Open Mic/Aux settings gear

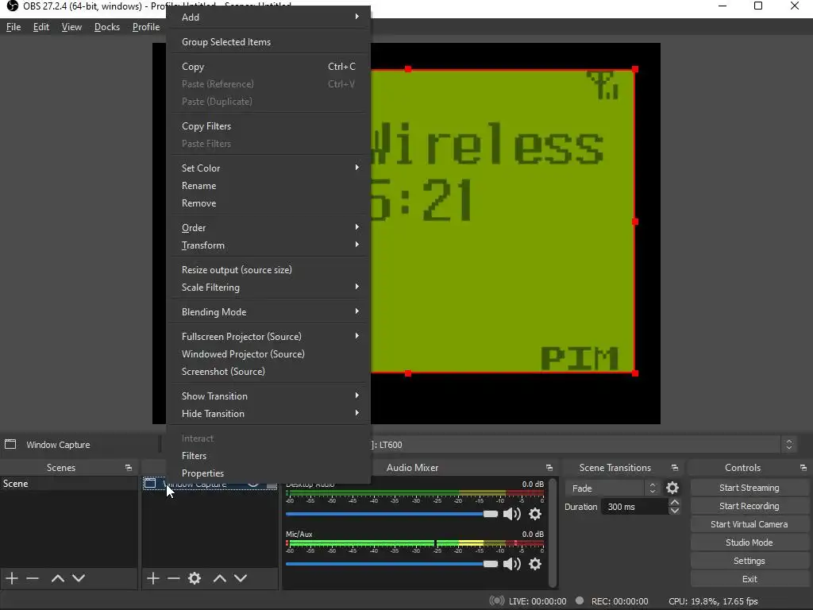(x=535, y=564)
